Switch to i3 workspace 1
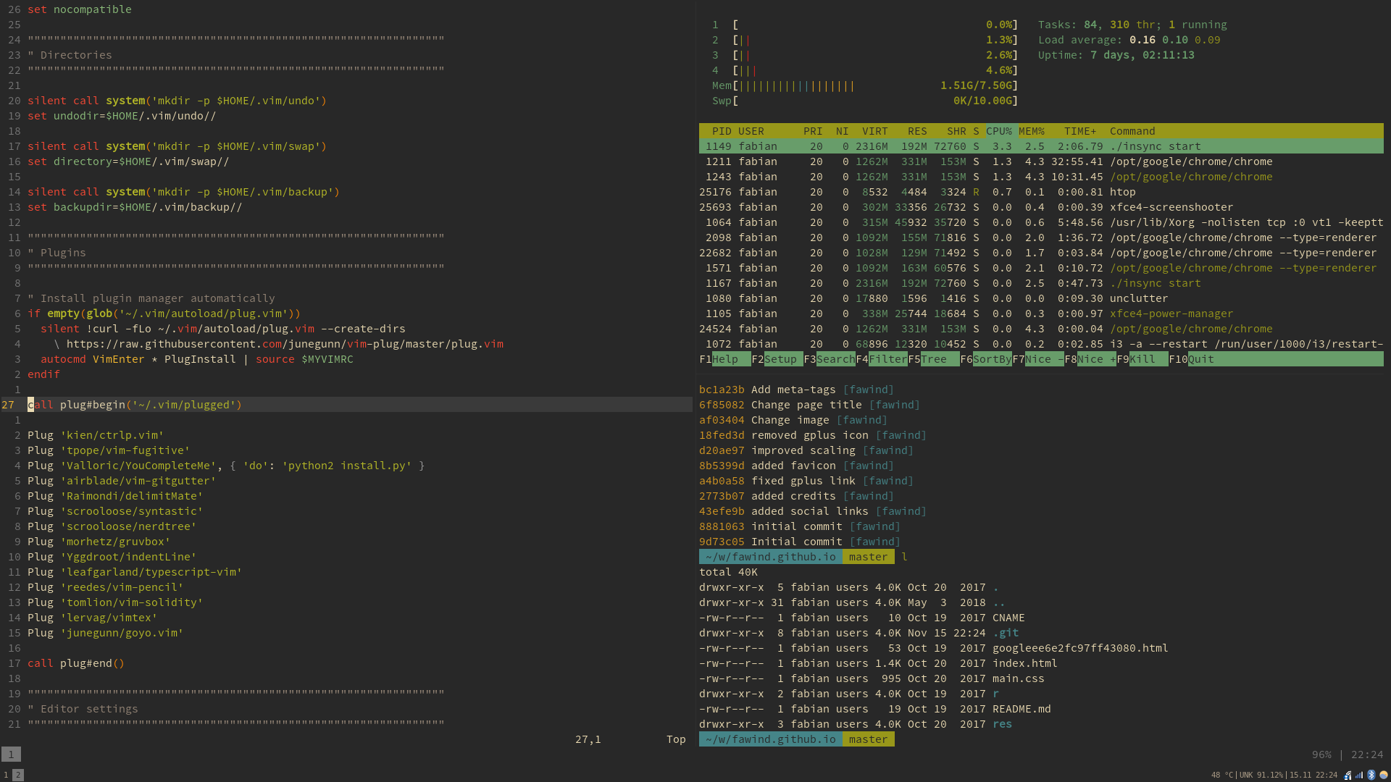Image resolution: width=1391 pixels, height=782 pixels. coord(6,775)
